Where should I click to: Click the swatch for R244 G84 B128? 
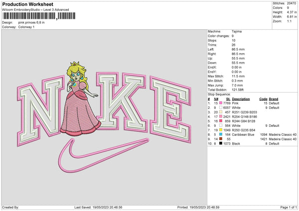221,121
